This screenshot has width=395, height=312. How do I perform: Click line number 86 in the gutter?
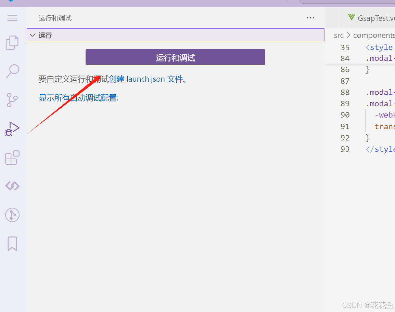pos(345,69)
